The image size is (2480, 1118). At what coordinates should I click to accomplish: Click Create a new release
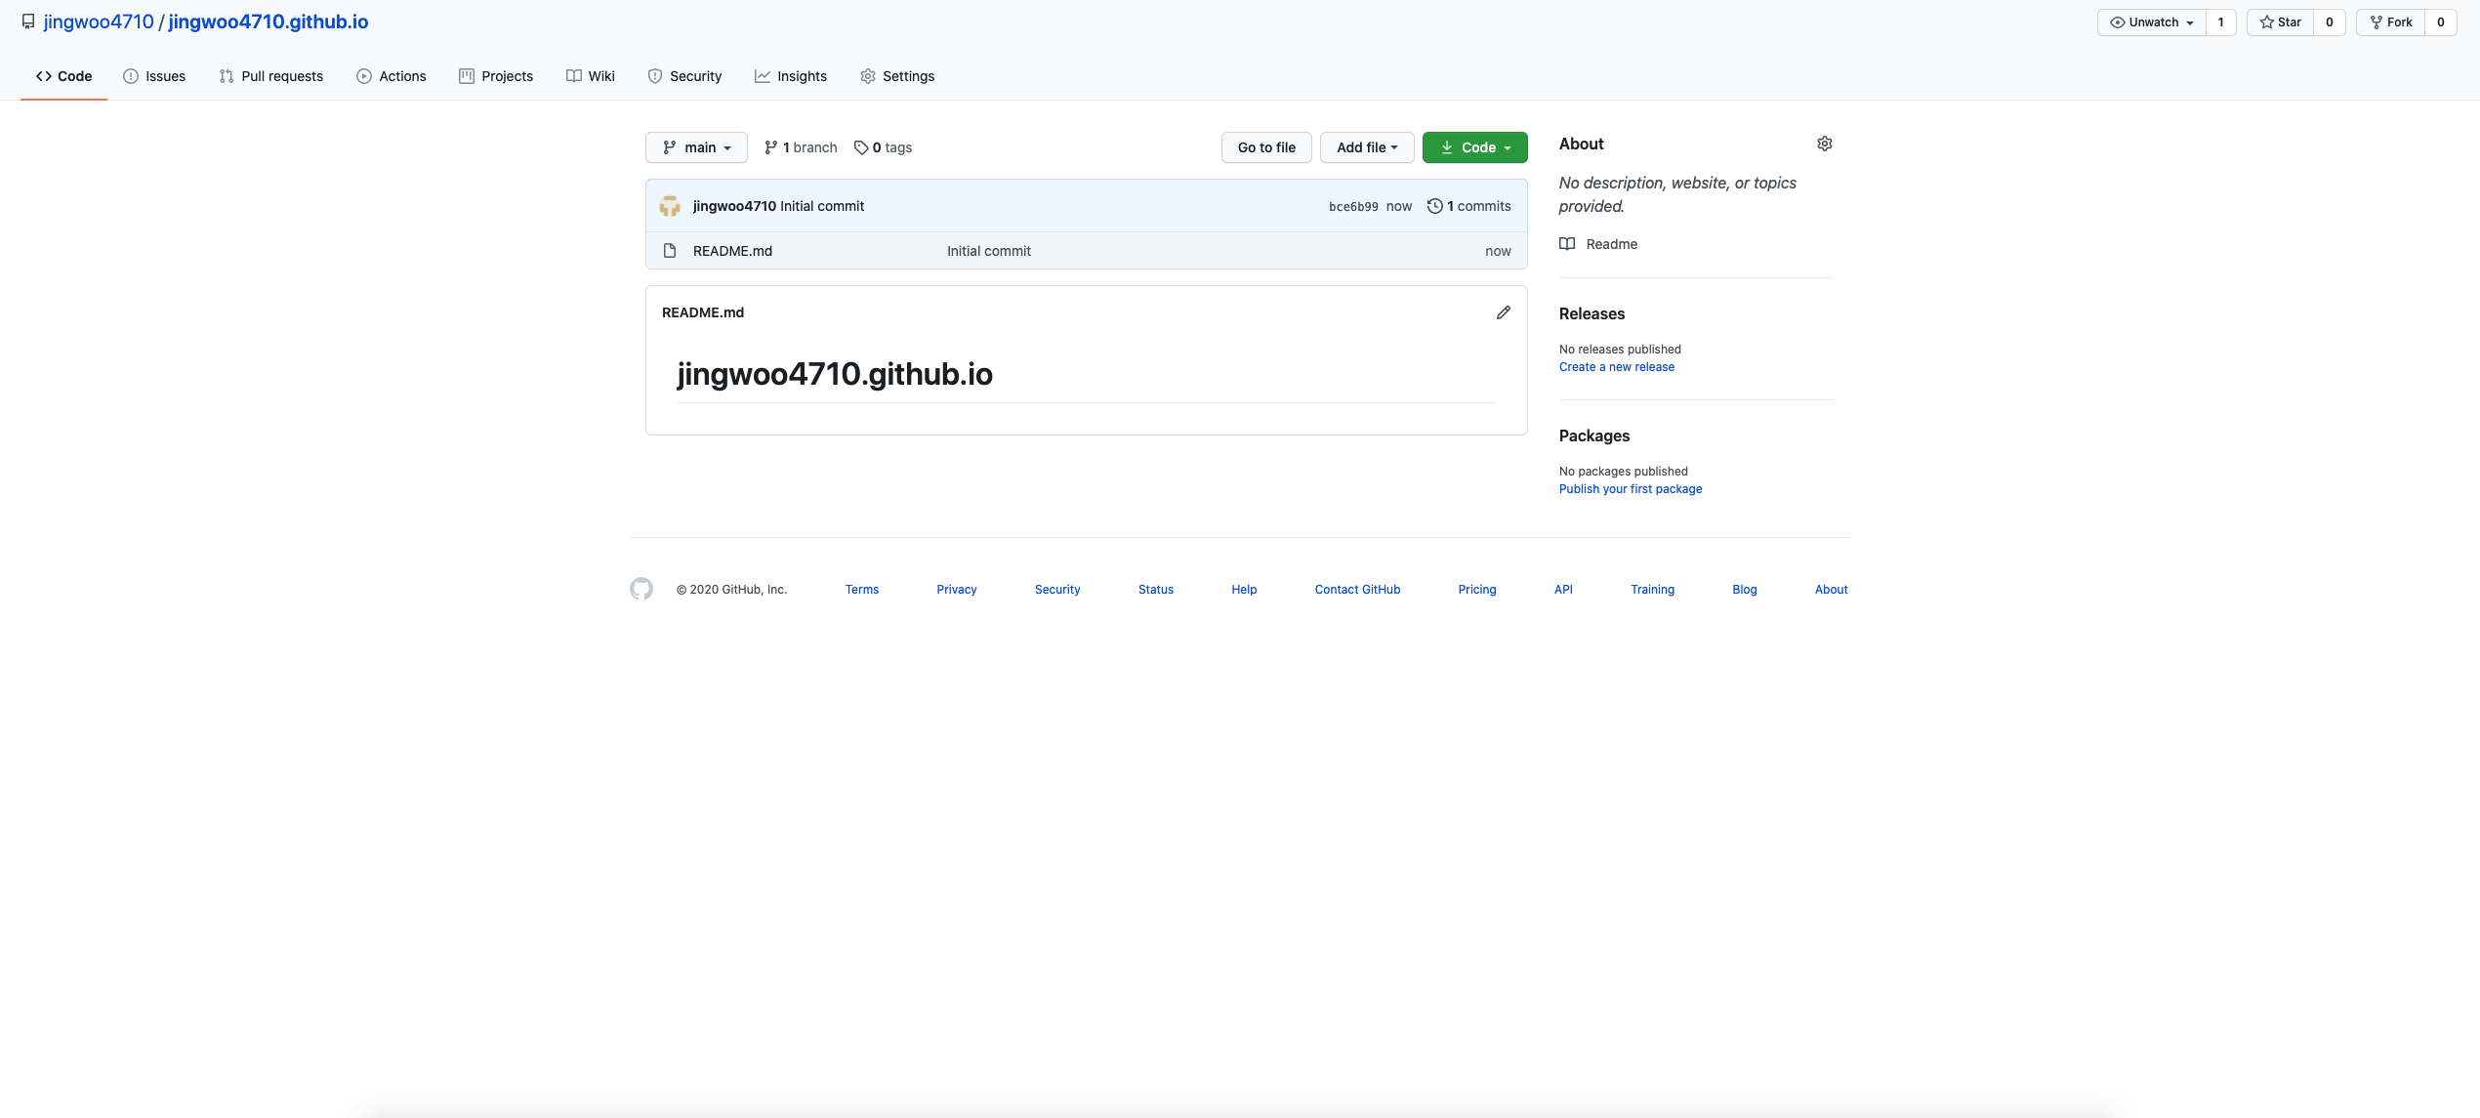pyautogui.click(x=1617, y=367)
